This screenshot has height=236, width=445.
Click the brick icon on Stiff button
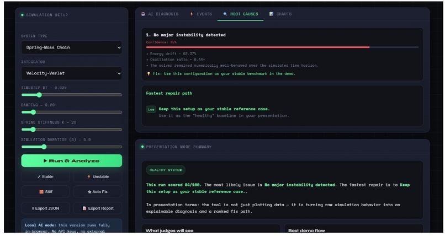41,192
